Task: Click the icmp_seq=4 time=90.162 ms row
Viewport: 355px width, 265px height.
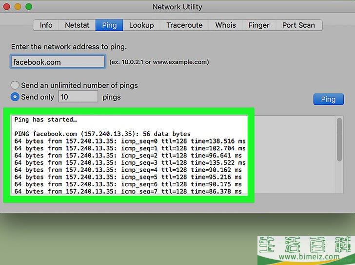Action: (128, 170)
